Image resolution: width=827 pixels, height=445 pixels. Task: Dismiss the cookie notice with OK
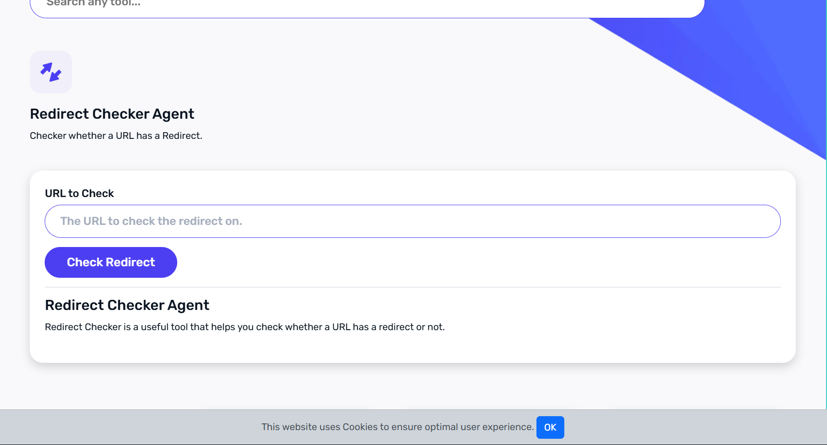coord(550,427)
